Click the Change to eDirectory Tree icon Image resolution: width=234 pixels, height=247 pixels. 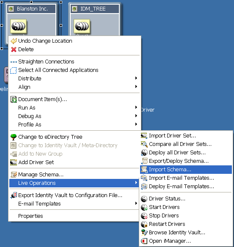[x=14, y=137]
